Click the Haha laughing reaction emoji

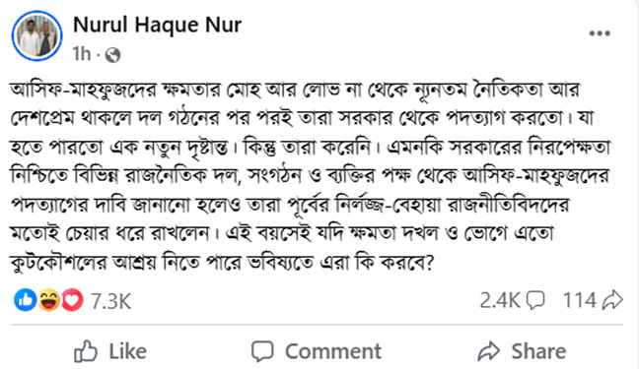coord(49,300)
